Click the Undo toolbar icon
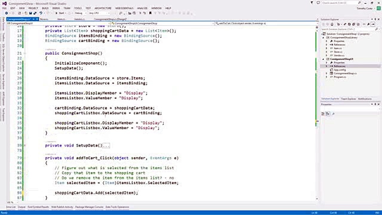 point(41,13)
